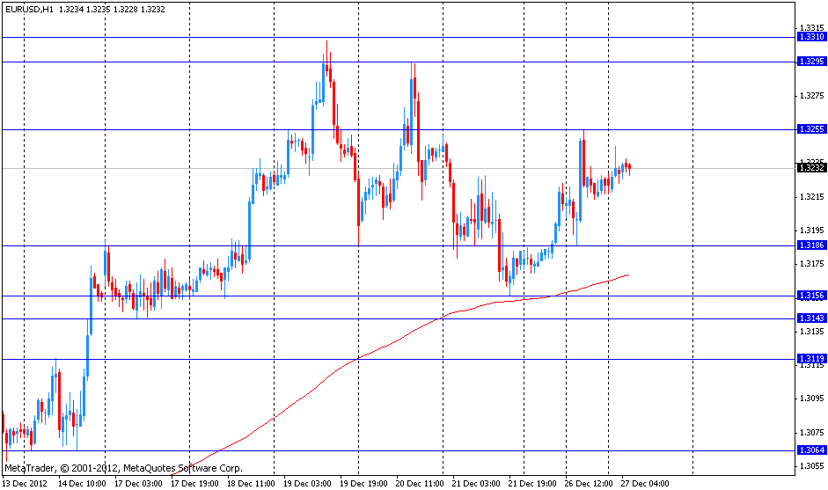Select the 1.3186 blue level price label
828x490 pixels.
pos(811,245)
